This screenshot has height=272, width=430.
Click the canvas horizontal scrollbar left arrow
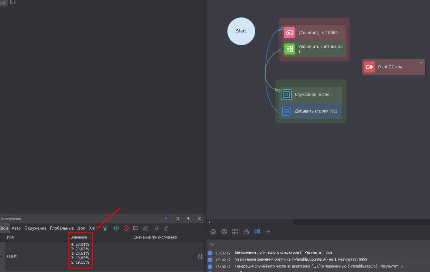209,222
